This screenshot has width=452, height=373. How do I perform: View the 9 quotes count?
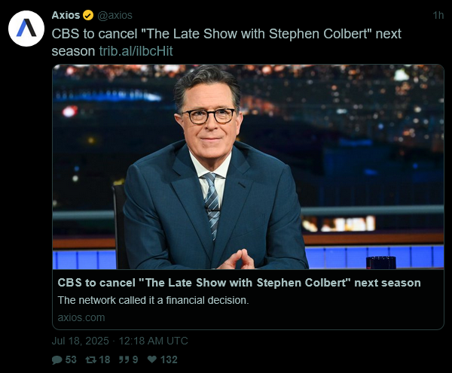135,359
